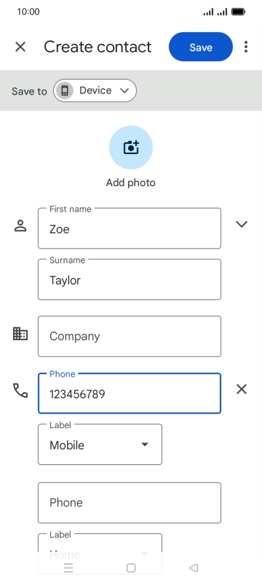Viewport: 262px width, 584px height.
Task: Focus the Surname field containing Taylor
Action: tap(129, 280)
